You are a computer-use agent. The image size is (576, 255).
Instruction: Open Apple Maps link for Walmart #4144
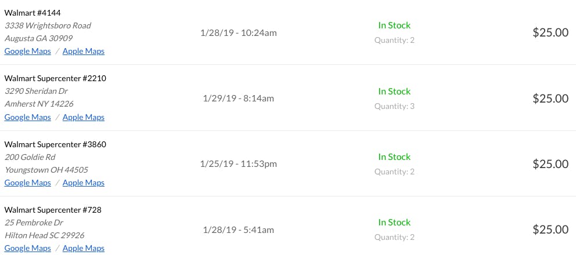click(x=84, y=51)
